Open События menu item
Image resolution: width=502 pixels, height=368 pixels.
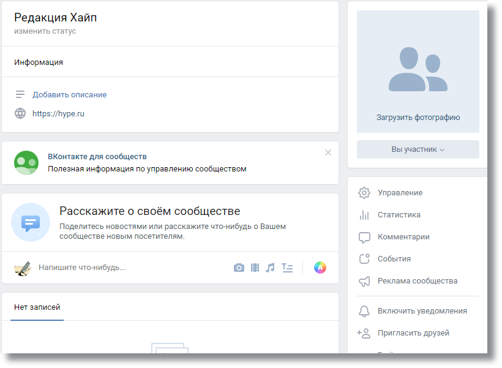[394, 259]
